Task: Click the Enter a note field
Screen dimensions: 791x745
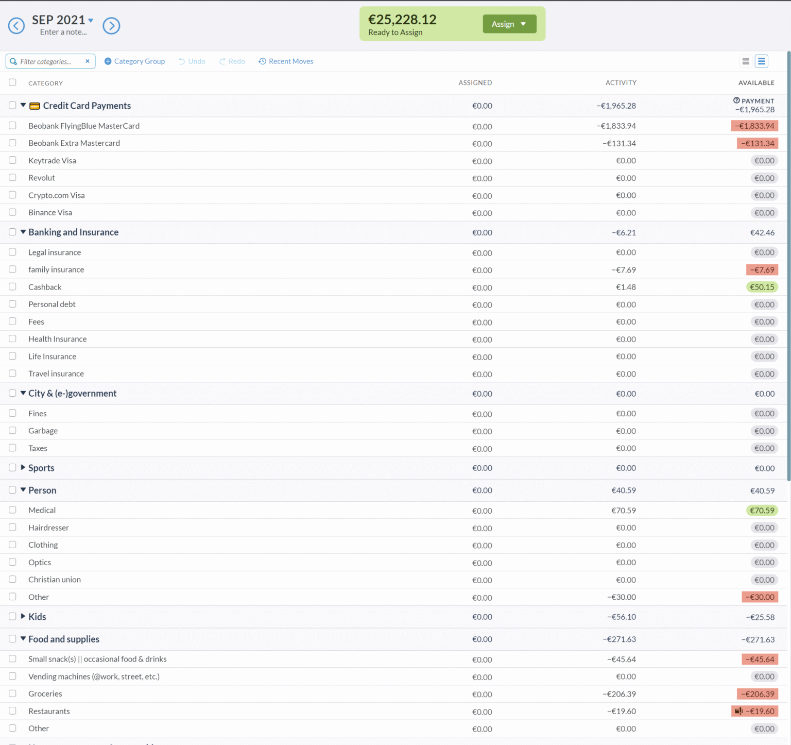Action: pos(63,32)
